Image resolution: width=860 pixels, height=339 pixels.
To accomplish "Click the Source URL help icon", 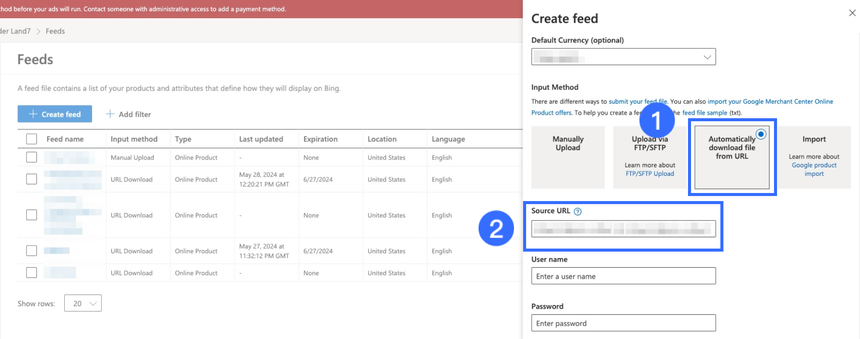I will (578, 212).
